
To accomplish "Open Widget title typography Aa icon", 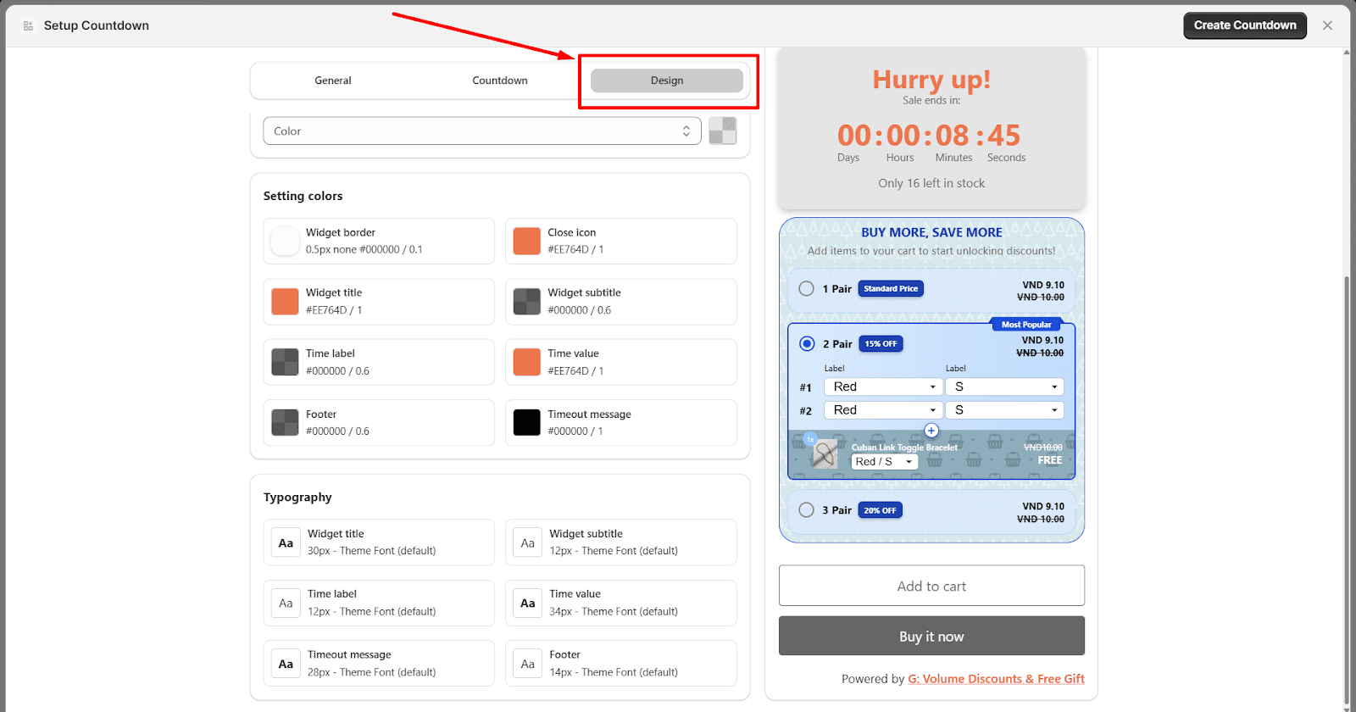I will [286, 542].
